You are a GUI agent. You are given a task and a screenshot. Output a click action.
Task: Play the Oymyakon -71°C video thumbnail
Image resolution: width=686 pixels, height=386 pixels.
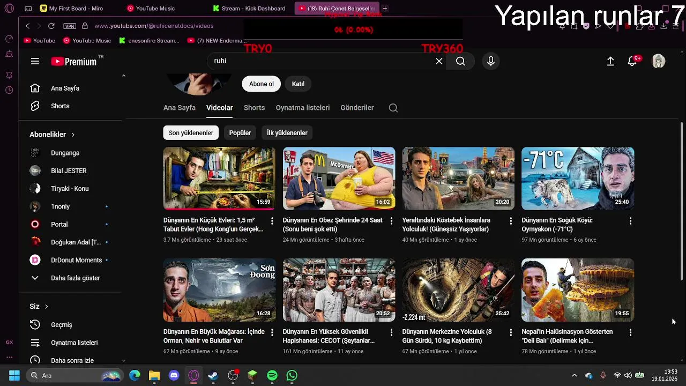(578, 178)
